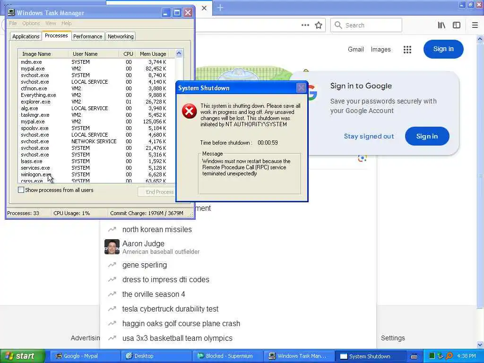Open a new browser tab with plus
484x363 pixels.
(x=220, y=8)
